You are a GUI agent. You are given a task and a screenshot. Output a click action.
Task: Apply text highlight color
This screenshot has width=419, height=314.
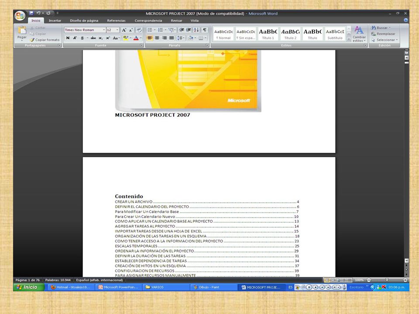point(126,38)
